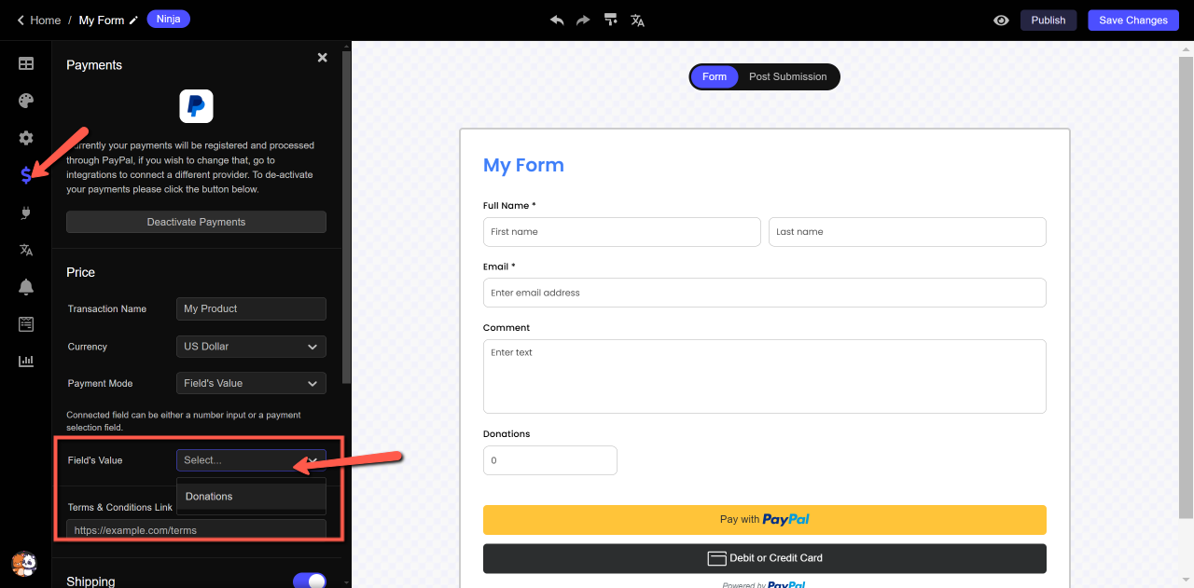The image size is (1194, 588).
Task: Preview the form with the eye icon
Action: tap(1001, 20)
